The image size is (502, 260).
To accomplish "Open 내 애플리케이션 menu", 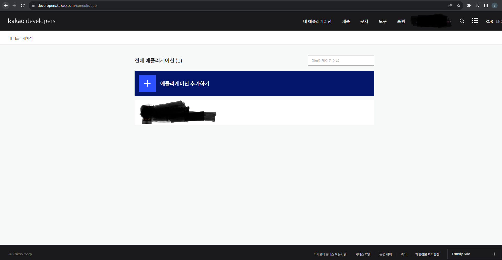I will (x=317, y=21).
